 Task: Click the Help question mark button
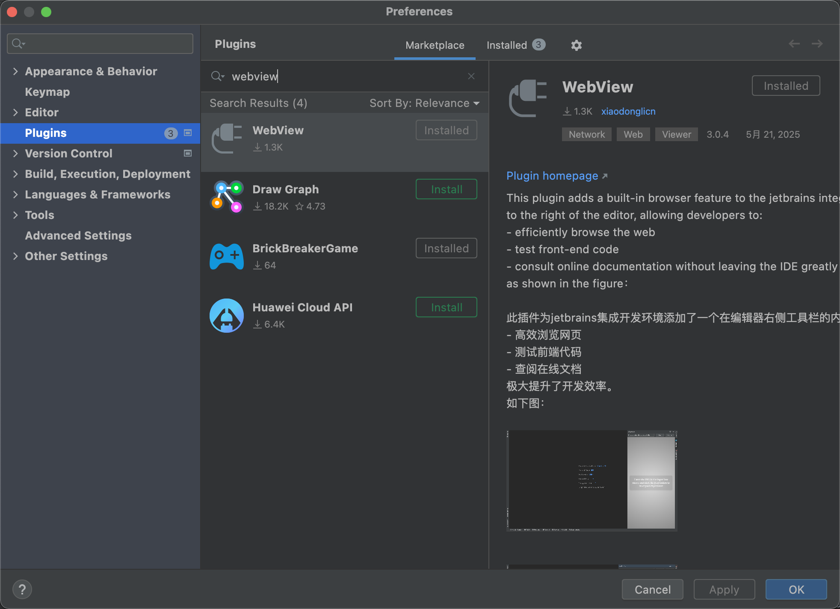pos(22,589)
